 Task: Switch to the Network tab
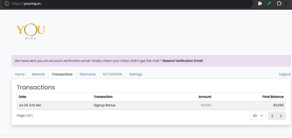[x=38, y=74]
